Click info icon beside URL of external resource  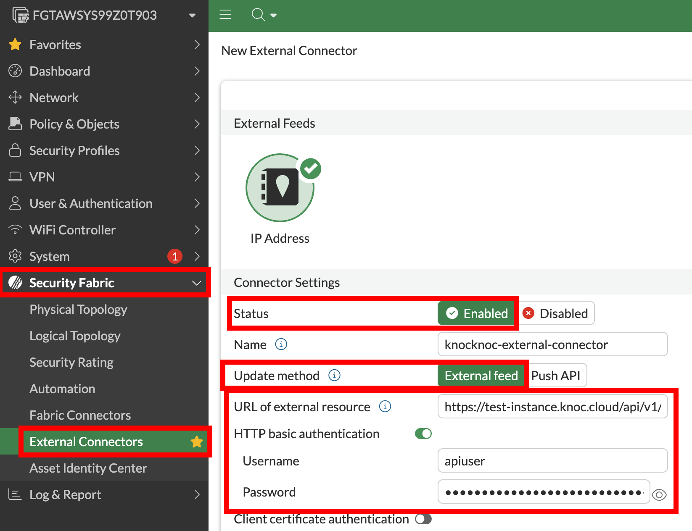tap(385, 406)
